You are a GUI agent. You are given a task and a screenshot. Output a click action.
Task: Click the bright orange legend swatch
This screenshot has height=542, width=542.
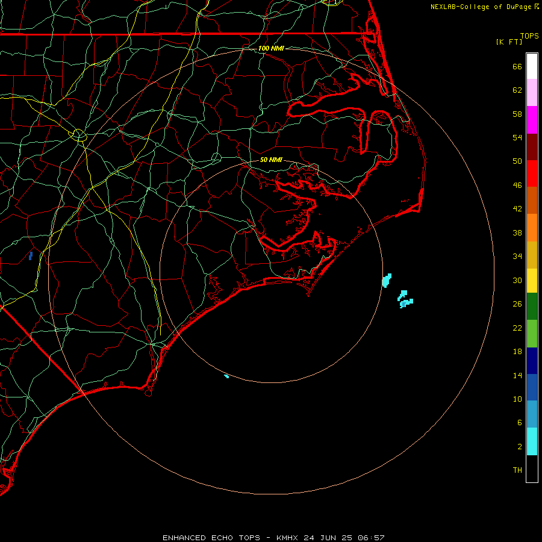pos(532,228)
